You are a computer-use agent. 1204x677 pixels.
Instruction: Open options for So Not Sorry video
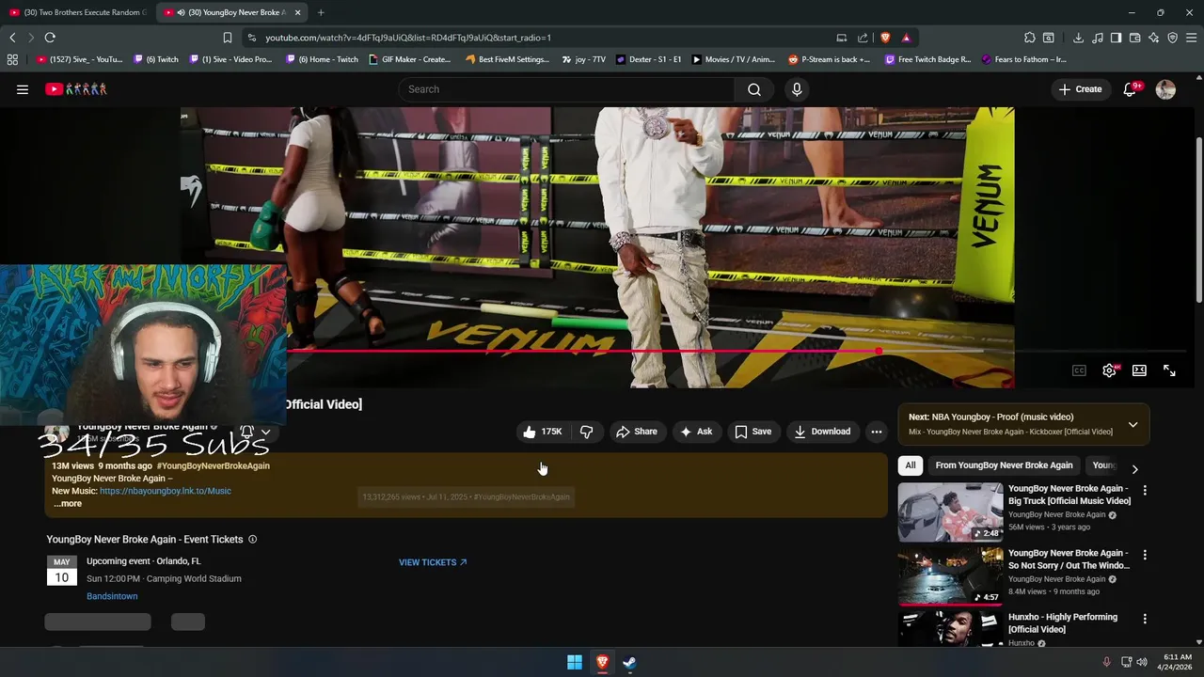(1145, 555)
